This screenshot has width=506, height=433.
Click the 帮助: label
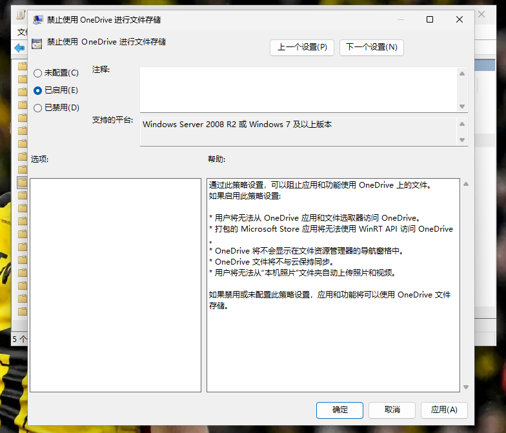coord(217,159)
